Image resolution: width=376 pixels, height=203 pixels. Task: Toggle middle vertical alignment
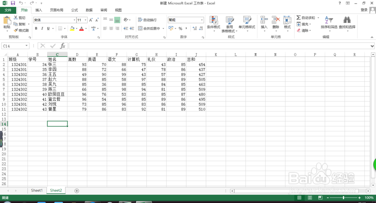point(111,20)
